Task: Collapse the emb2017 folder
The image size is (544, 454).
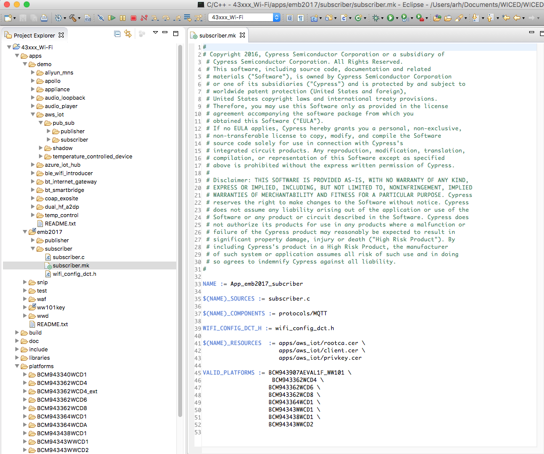Action: pyautogui.click(x=25, y=231)
